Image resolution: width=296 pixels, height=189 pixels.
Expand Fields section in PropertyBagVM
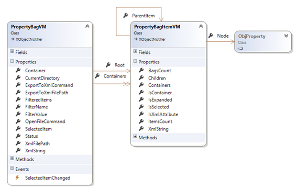click(12, 51)
